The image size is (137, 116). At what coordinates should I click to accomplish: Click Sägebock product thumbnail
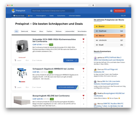(22, 73)
